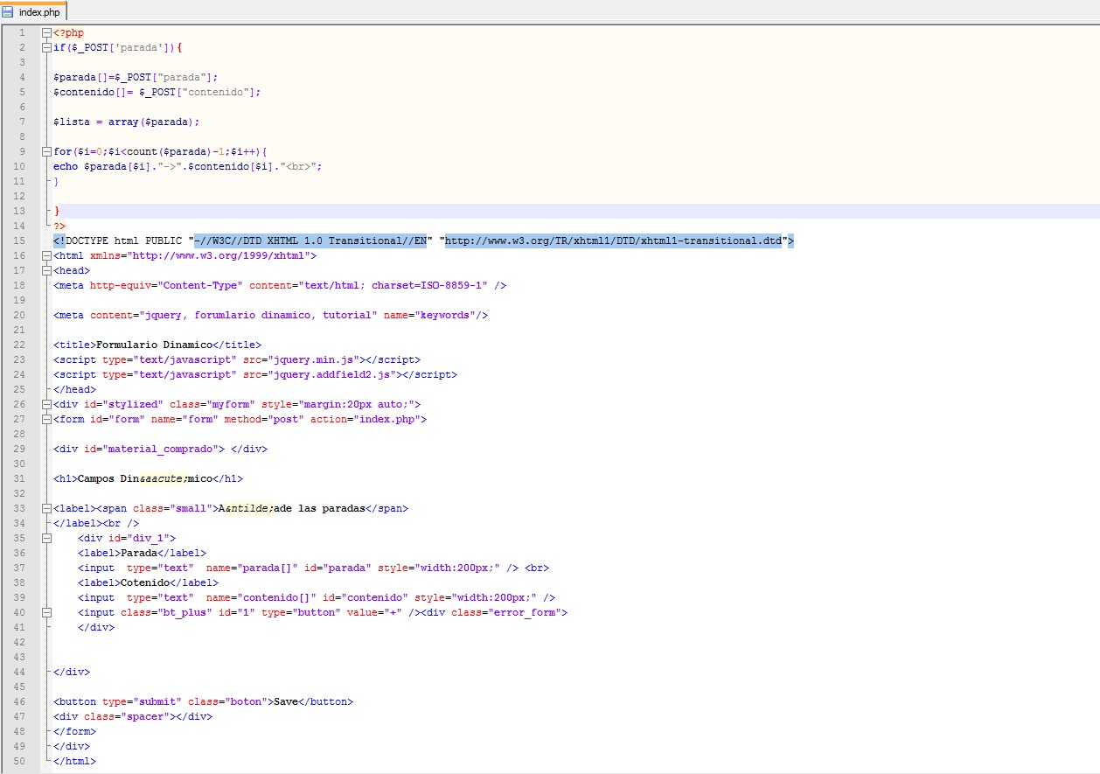This screenshot has width=1100, height=774.
Task: Collapse the div id="div_1" fold on line 35
Action: [46, 538]
